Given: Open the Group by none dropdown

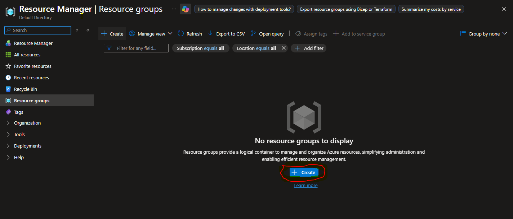Looking at the screenshot, I should coord(483,34).
